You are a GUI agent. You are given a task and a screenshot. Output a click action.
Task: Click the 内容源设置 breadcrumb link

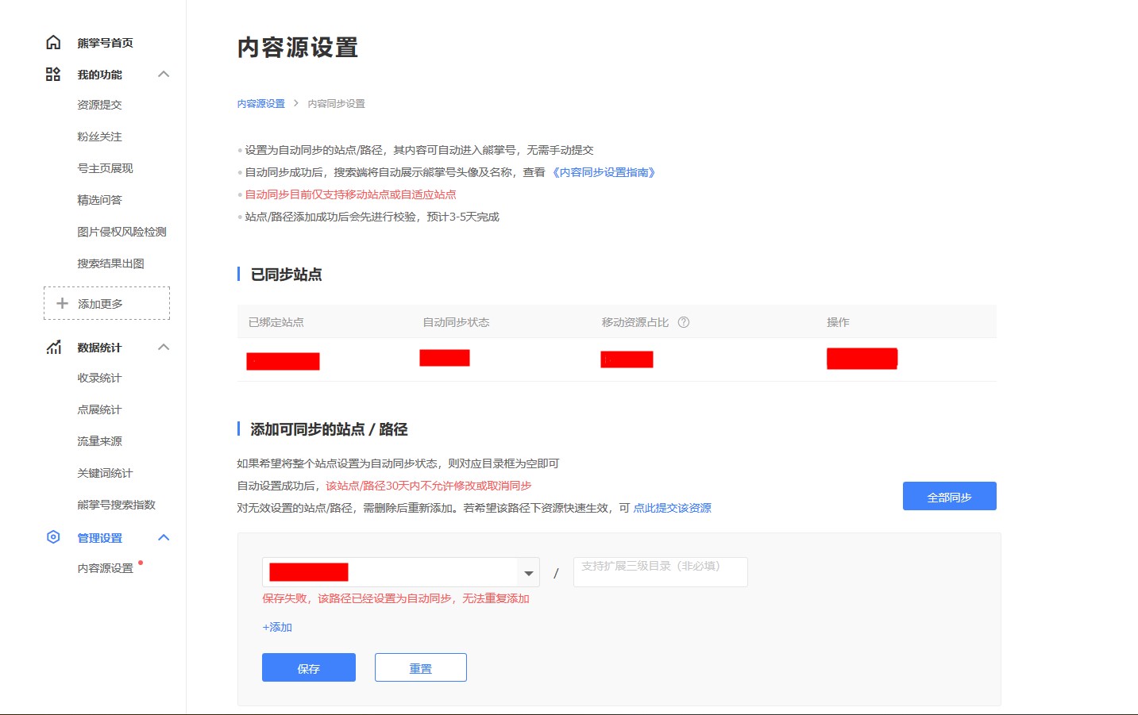260,104
